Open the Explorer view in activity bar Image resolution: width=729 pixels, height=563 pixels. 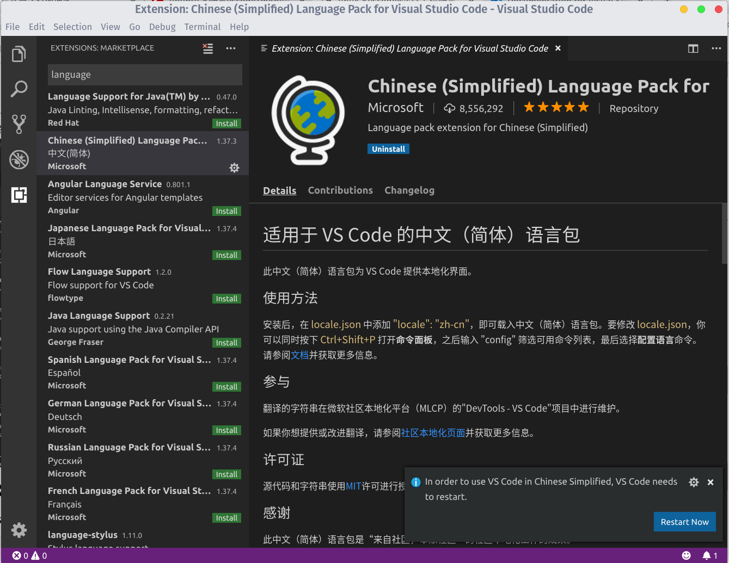[x=19, y=54]
